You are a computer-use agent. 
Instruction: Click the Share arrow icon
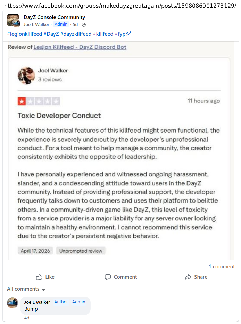(x=188, y=277)
